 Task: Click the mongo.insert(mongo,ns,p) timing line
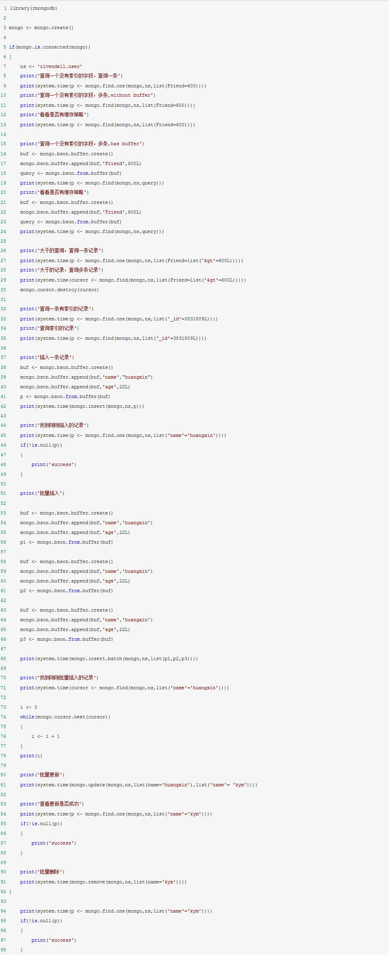pyautogui.click(x=82, y=406)
